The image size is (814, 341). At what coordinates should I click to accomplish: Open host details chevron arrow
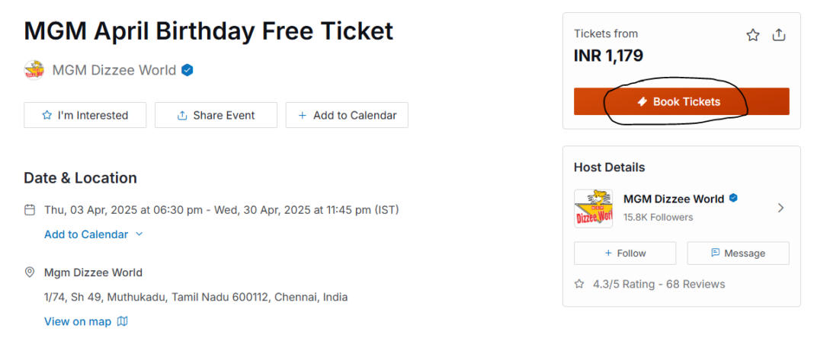point(780,208)
